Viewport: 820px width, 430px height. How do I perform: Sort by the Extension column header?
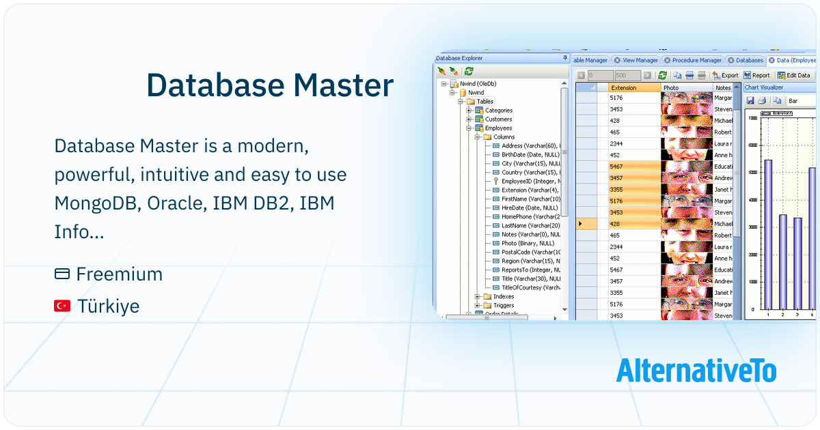tap(634, 88)
